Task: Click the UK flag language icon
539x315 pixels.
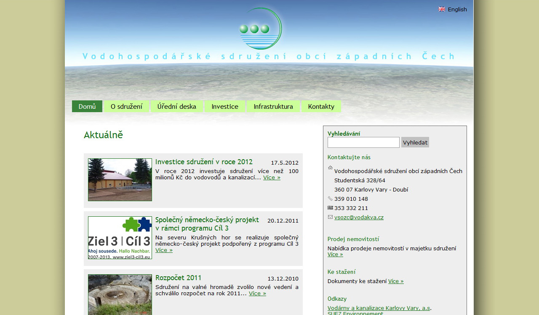Action: click(442, 9)
